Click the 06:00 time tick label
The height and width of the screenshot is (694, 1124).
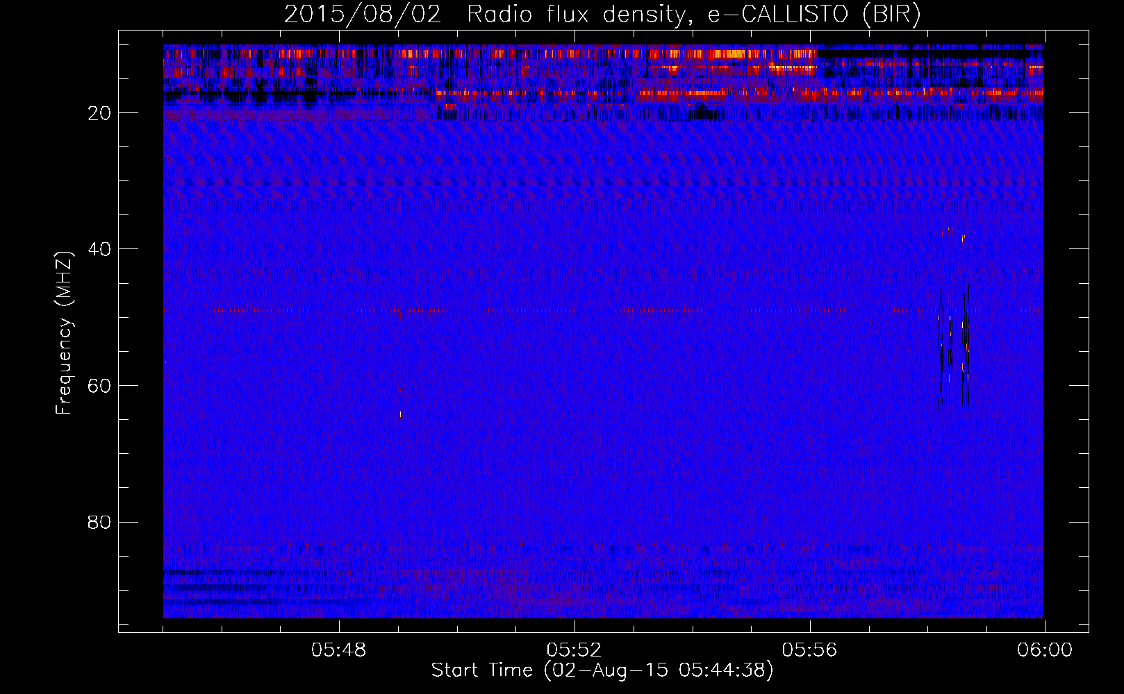pyautogui.click(x=1045, y=650)
